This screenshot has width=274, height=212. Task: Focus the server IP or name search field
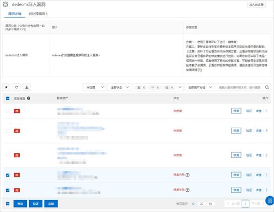(x=240, y=87)
